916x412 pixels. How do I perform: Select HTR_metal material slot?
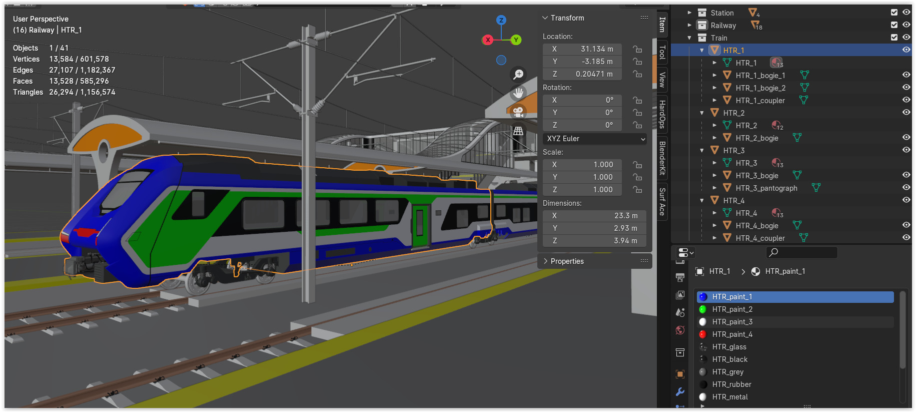click(x=795, y=397)
